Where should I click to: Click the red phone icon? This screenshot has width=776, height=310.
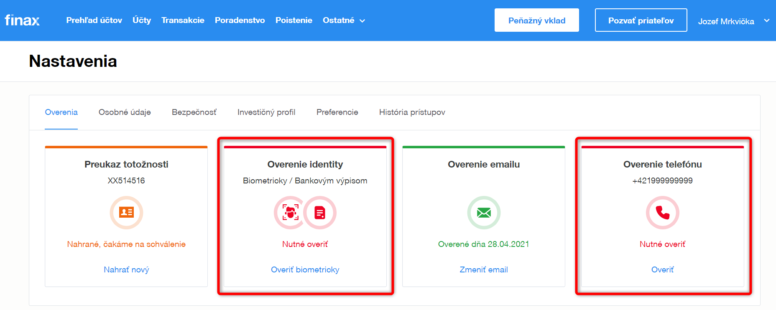[662, 213]
